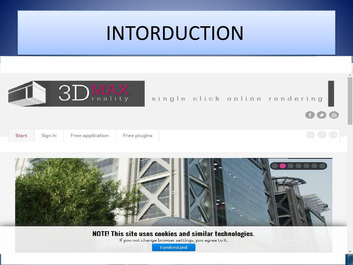Image resolution: width=353 pixels, height=265 pixels.
Task: Switch language to English (en)
Action: [311, 135]
